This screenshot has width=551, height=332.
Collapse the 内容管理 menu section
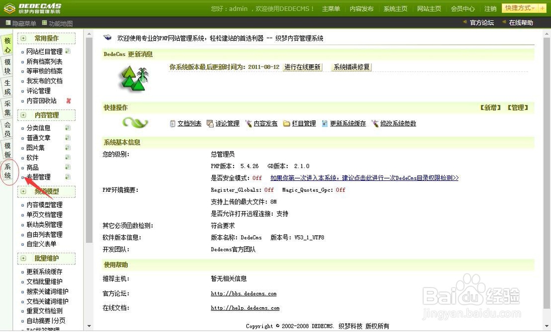click(x=23, y=115)
